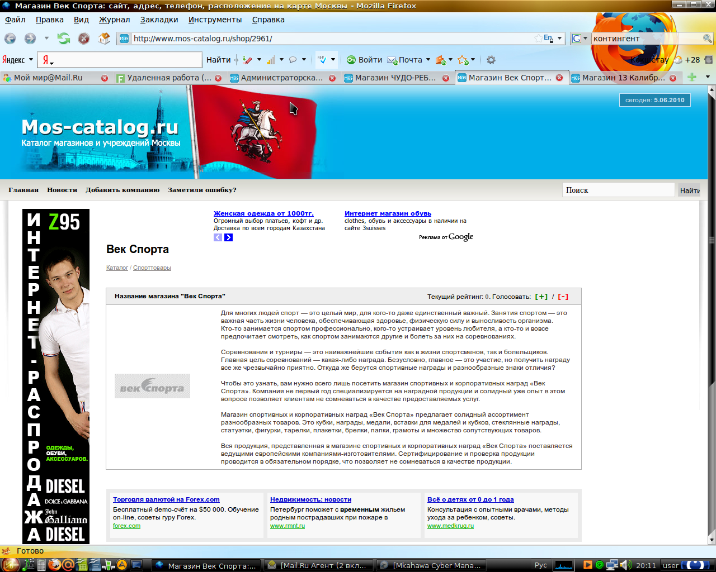
Task: Expand the Yandex bookmarks star dropdown arrow
Action: point(473,60)
